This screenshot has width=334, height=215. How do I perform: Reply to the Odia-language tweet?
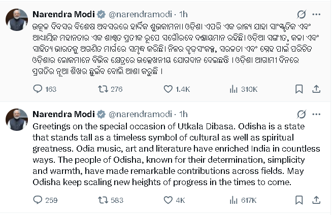click(38, 89)
